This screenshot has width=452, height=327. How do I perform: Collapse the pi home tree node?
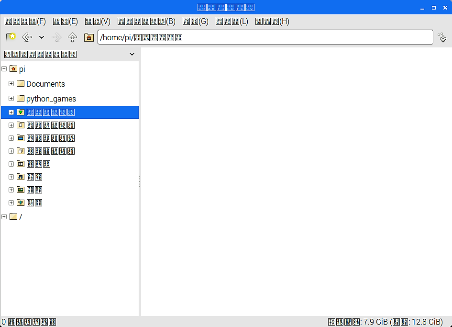click(4, 68)
